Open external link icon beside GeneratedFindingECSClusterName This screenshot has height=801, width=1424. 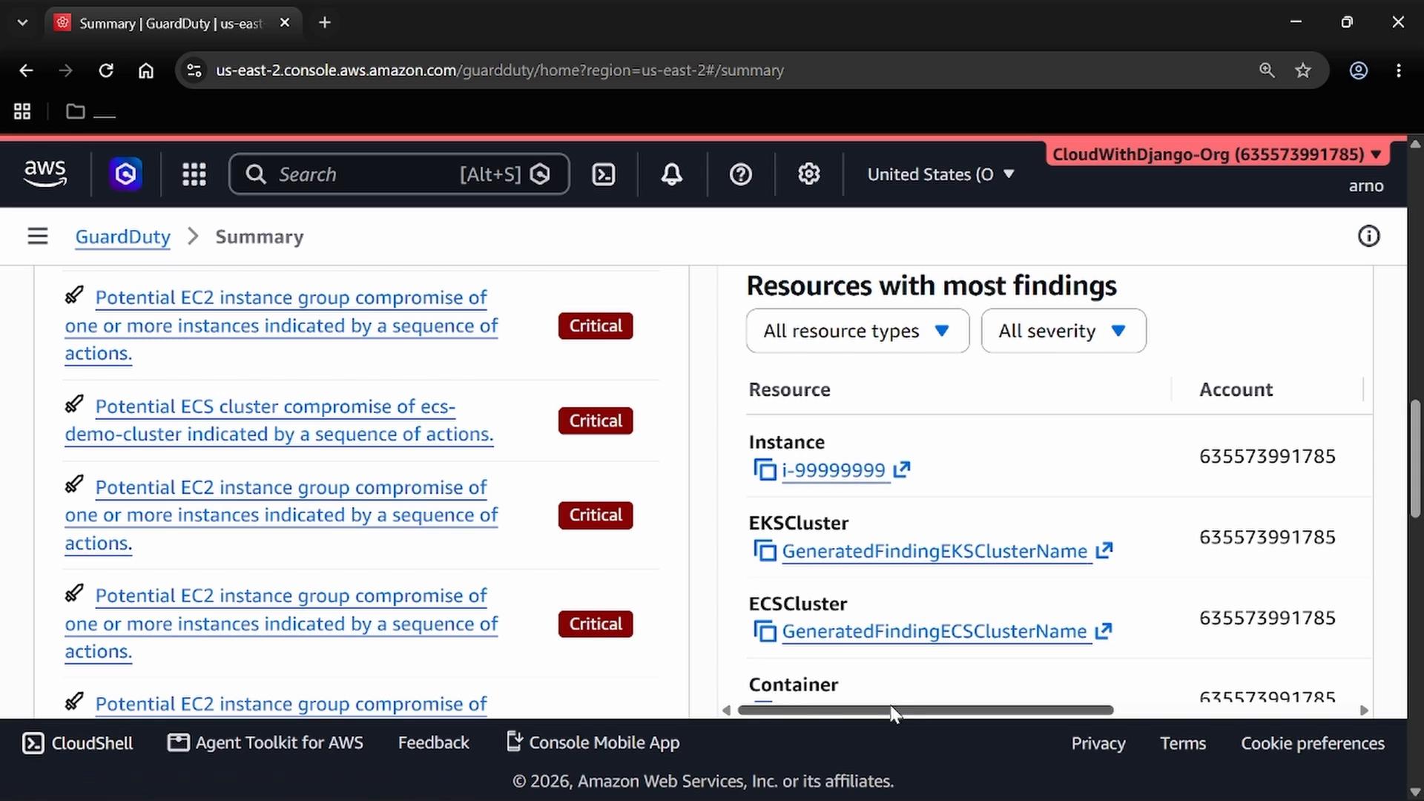[1104, 631]
